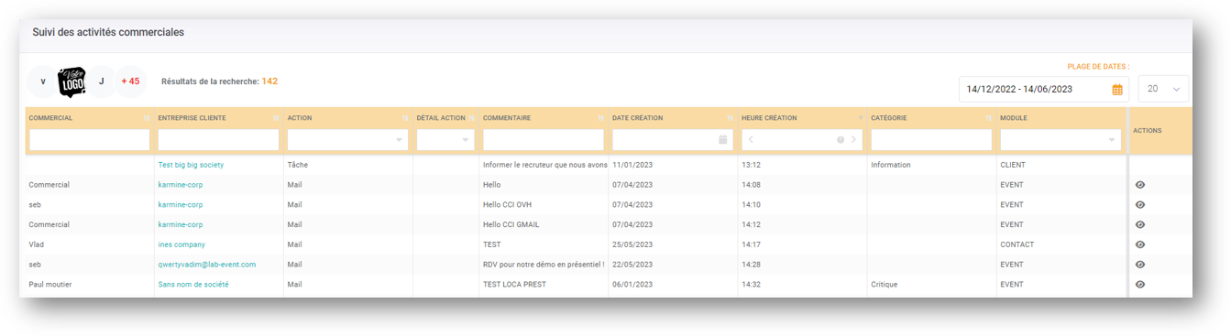
Task: Click the calendar icon in Date création filter
Action: (x=722, y=140)
